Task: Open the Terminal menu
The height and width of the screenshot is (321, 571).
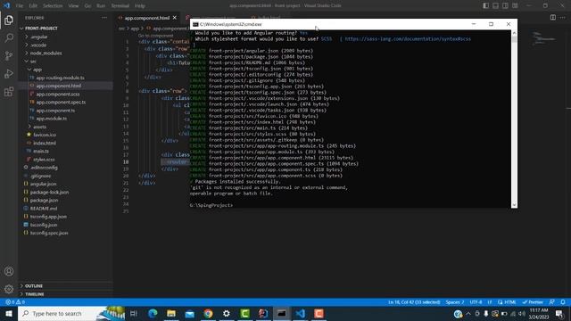Action: pyautogui.click(x=120, y=6)
